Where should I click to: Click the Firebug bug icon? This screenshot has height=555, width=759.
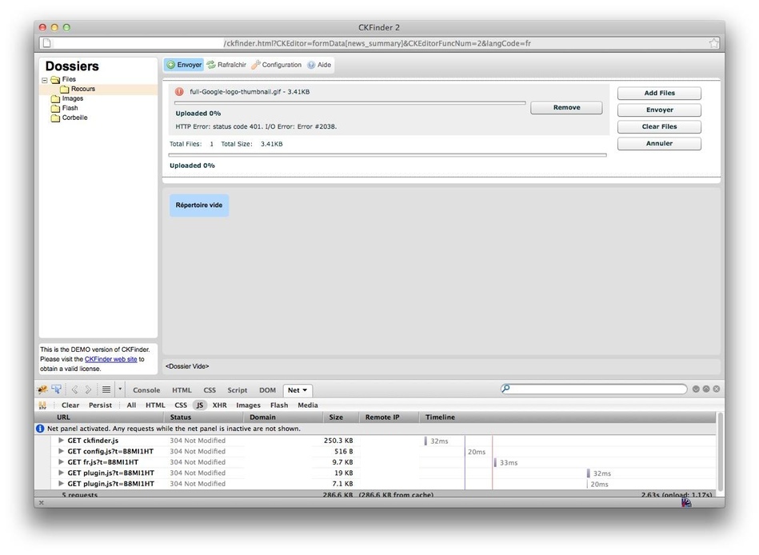(x=42, y=389)
